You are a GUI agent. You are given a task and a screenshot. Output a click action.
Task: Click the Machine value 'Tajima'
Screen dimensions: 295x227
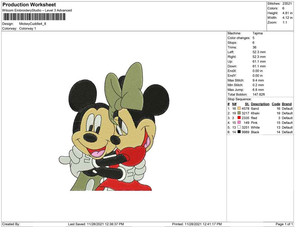click(257, 33)
